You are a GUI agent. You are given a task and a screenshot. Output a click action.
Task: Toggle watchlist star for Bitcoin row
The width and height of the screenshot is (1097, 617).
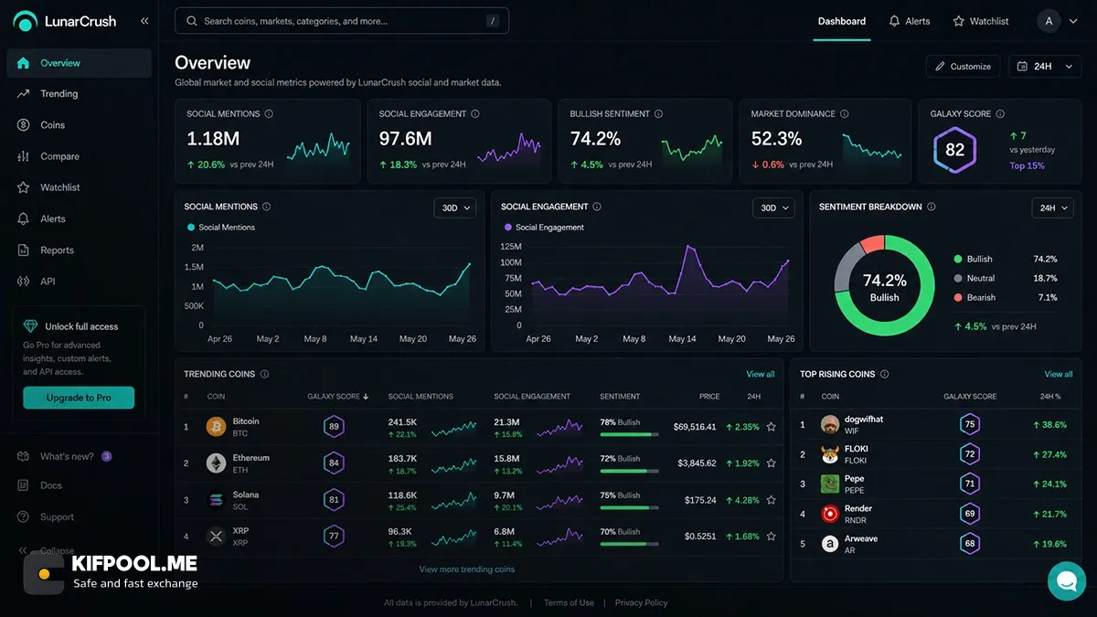[x=771, y=427]
